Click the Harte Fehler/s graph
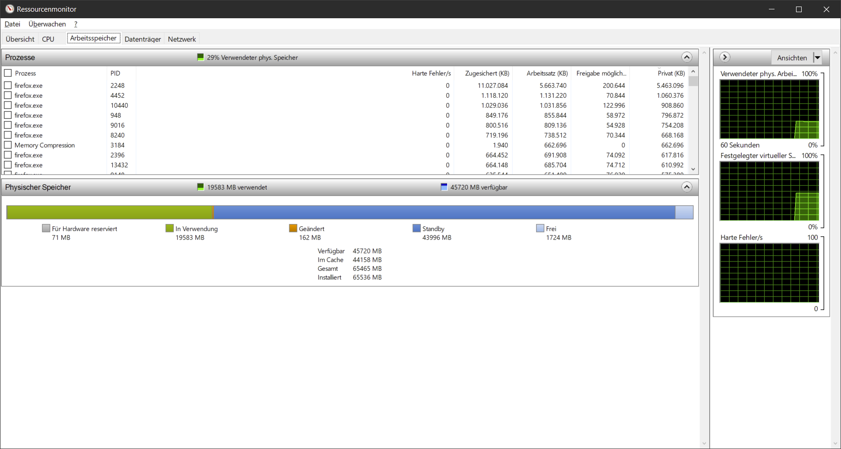This screenshot has width=841, height=449. [x=769, y=273]
